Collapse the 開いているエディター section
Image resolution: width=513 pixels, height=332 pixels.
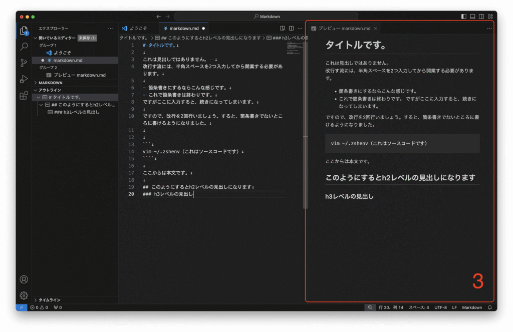[x=57, y=38]
